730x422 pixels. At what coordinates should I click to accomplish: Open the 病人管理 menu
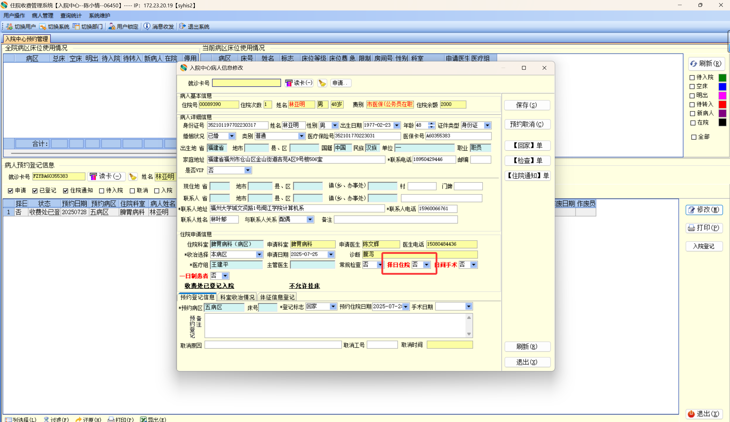(x=42, y=16)
